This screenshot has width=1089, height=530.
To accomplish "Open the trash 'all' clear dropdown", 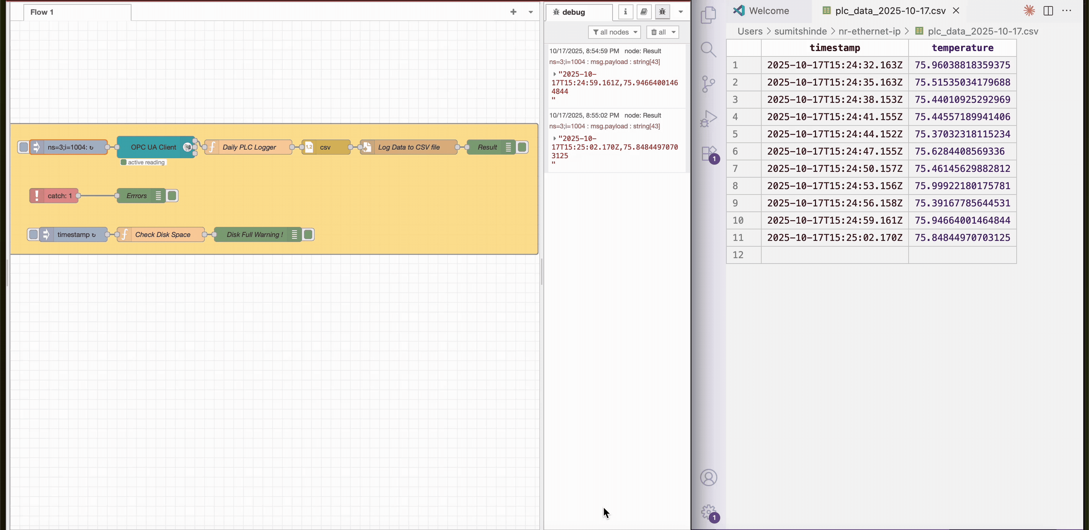I will pyautogui.click(x=662, y=32).
